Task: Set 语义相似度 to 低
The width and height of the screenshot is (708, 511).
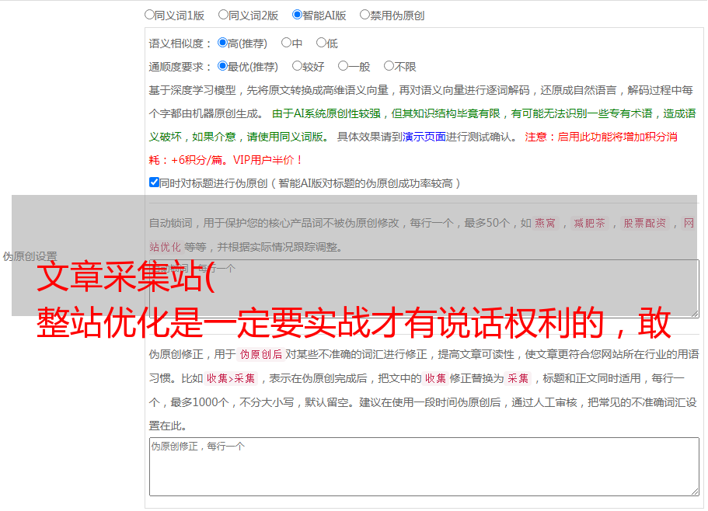Action: (321, 43)
